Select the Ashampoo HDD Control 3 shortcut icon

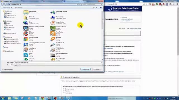click(x=26, y=28)
